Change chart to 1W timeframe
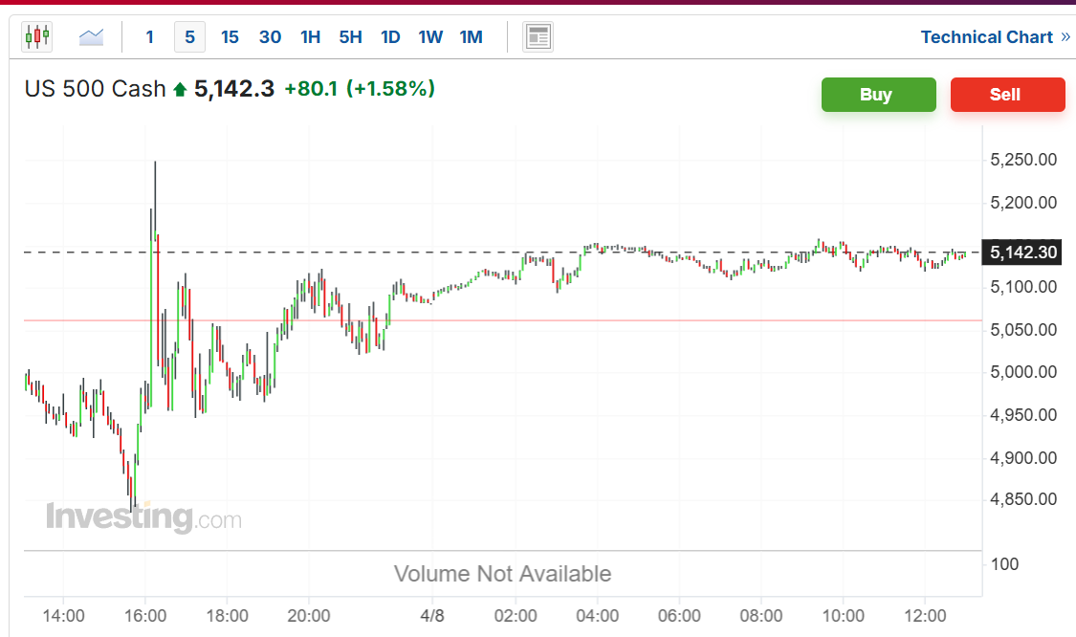 (431, 37)
